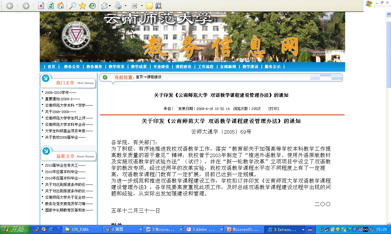Open Search with the magnifier icon
Screen dimensions: 391x234
click(x=73, y=5)
